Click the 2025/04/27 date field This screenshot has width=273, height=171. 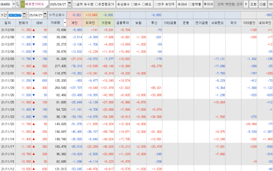pos(58,4)
